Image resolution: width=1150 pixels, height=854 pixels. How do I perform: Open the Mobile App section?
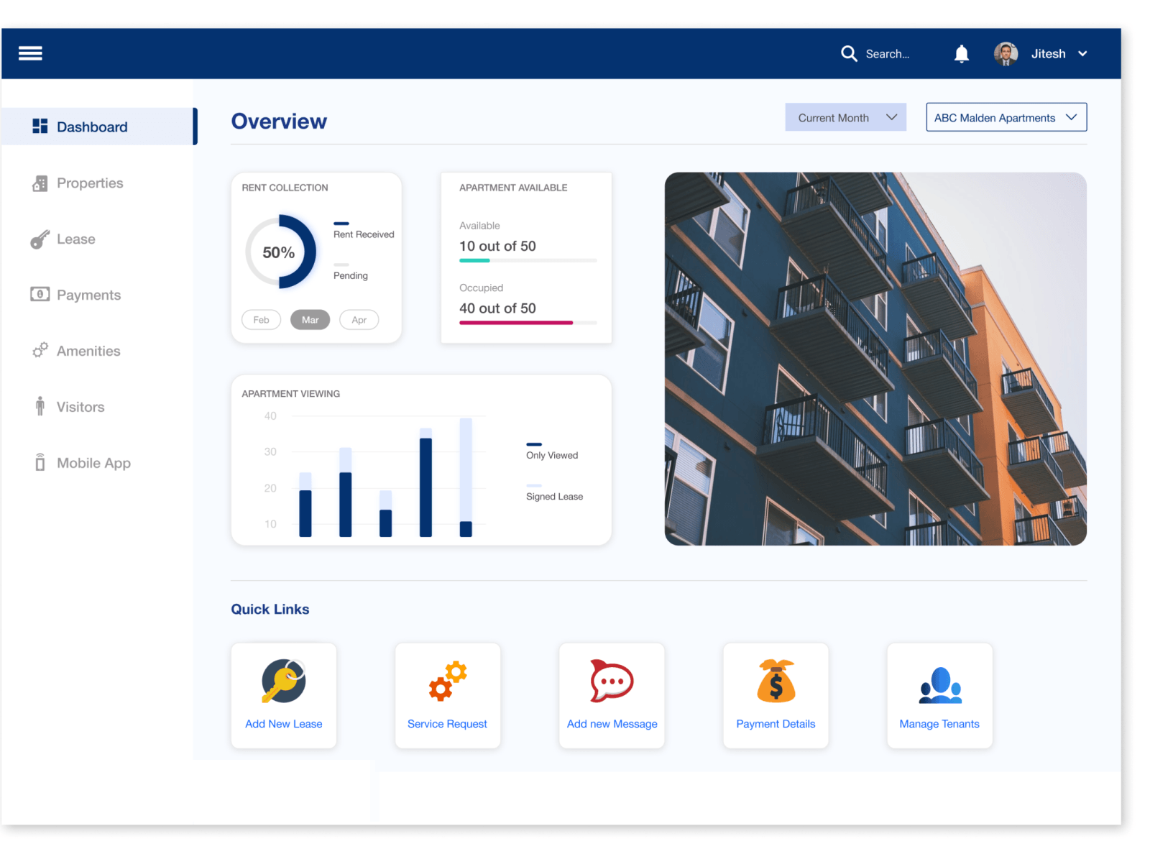93,463
